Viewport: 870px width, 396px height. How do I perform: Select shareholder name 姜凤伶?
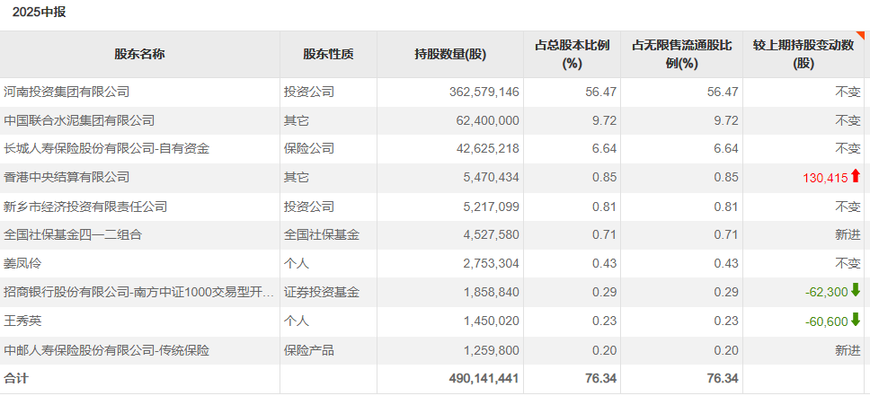(x=22, y=264)
